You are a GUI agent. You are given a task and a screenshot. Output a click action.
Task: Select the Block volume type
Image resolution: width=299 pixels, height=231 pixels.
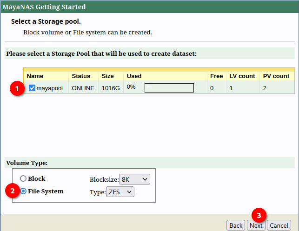point(23,178)
